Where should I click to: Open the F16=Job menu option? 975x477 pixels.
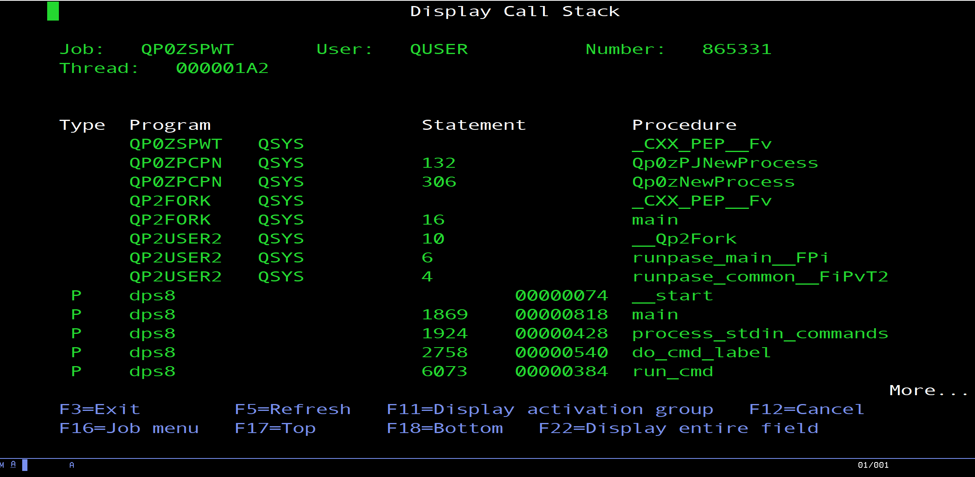point(129,428)
